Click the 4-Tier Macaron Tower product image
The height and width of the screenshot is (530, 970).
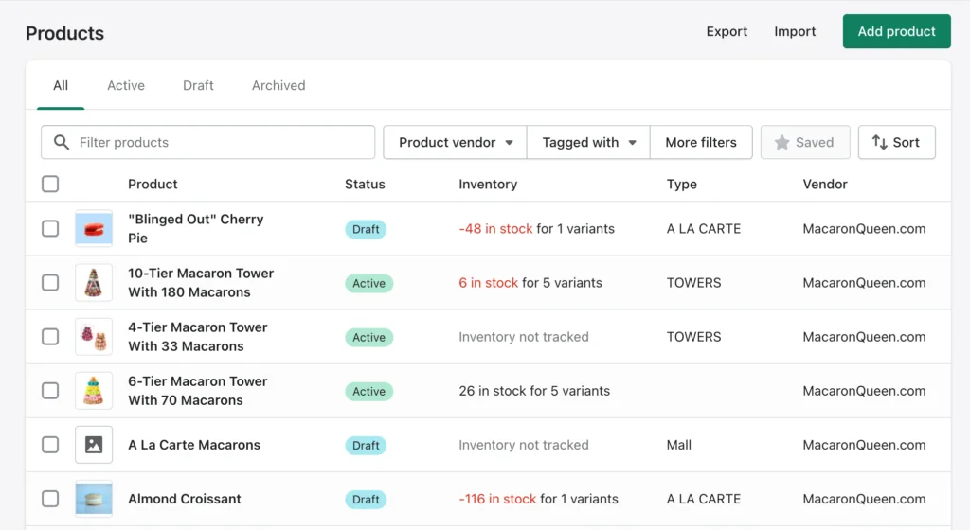tap(94, 337)
